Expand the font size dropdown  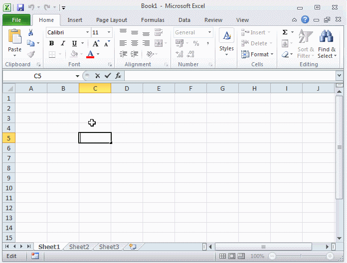coord(109,32)
